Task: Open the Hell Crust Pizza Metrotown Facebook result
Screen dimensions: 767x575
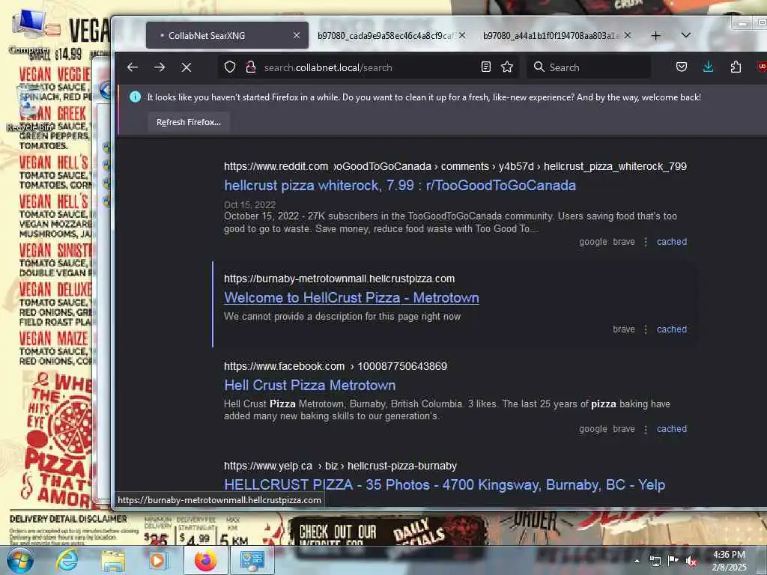Action: point(309,386)
